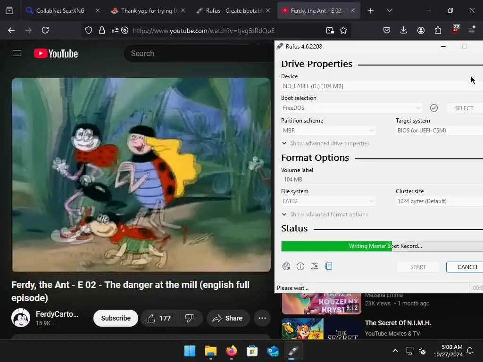Click the Volume label field showing 104 MB

pos(382,180)
